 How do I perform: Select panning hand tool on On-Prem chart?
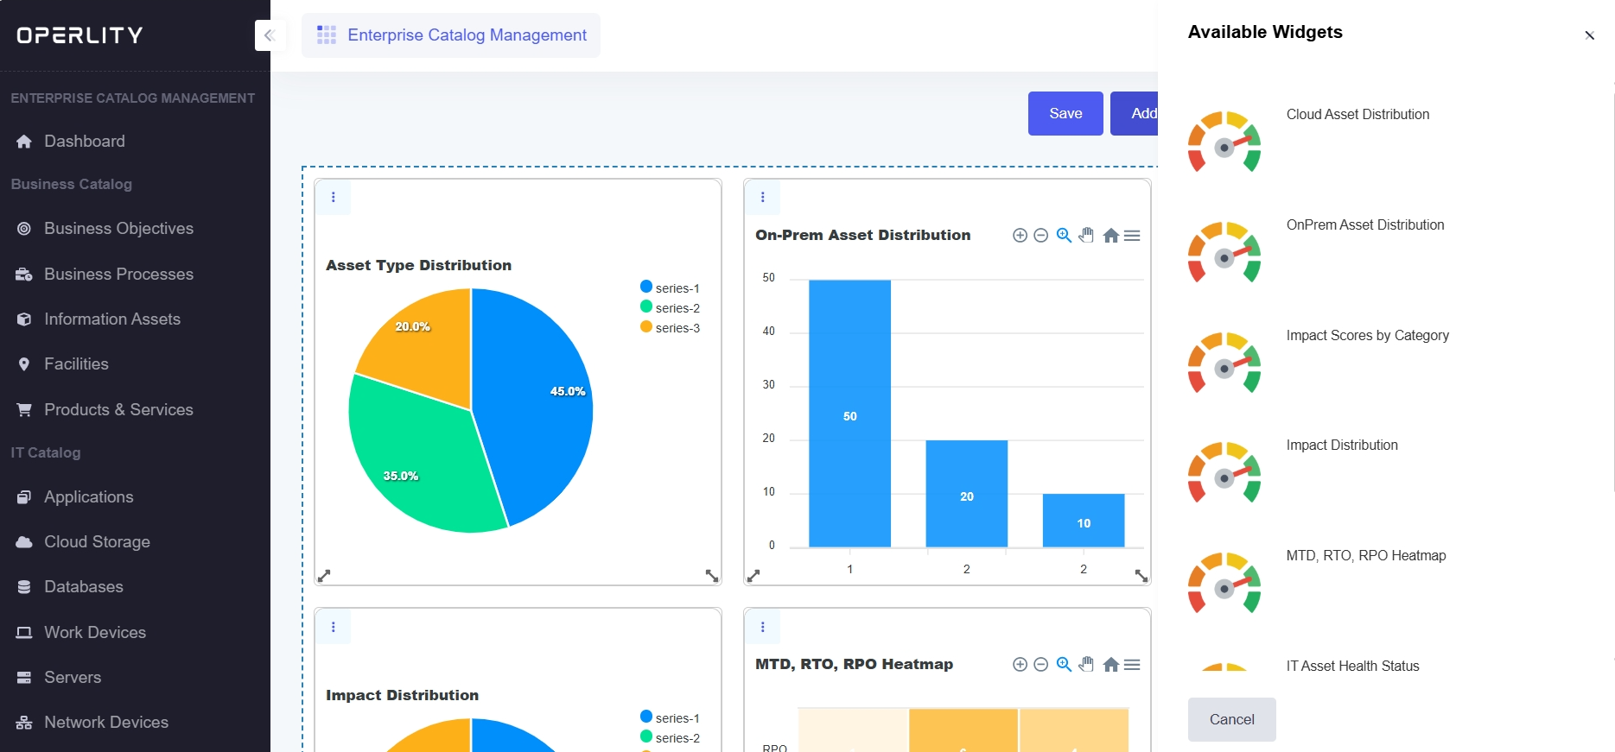coord(1087,236)
